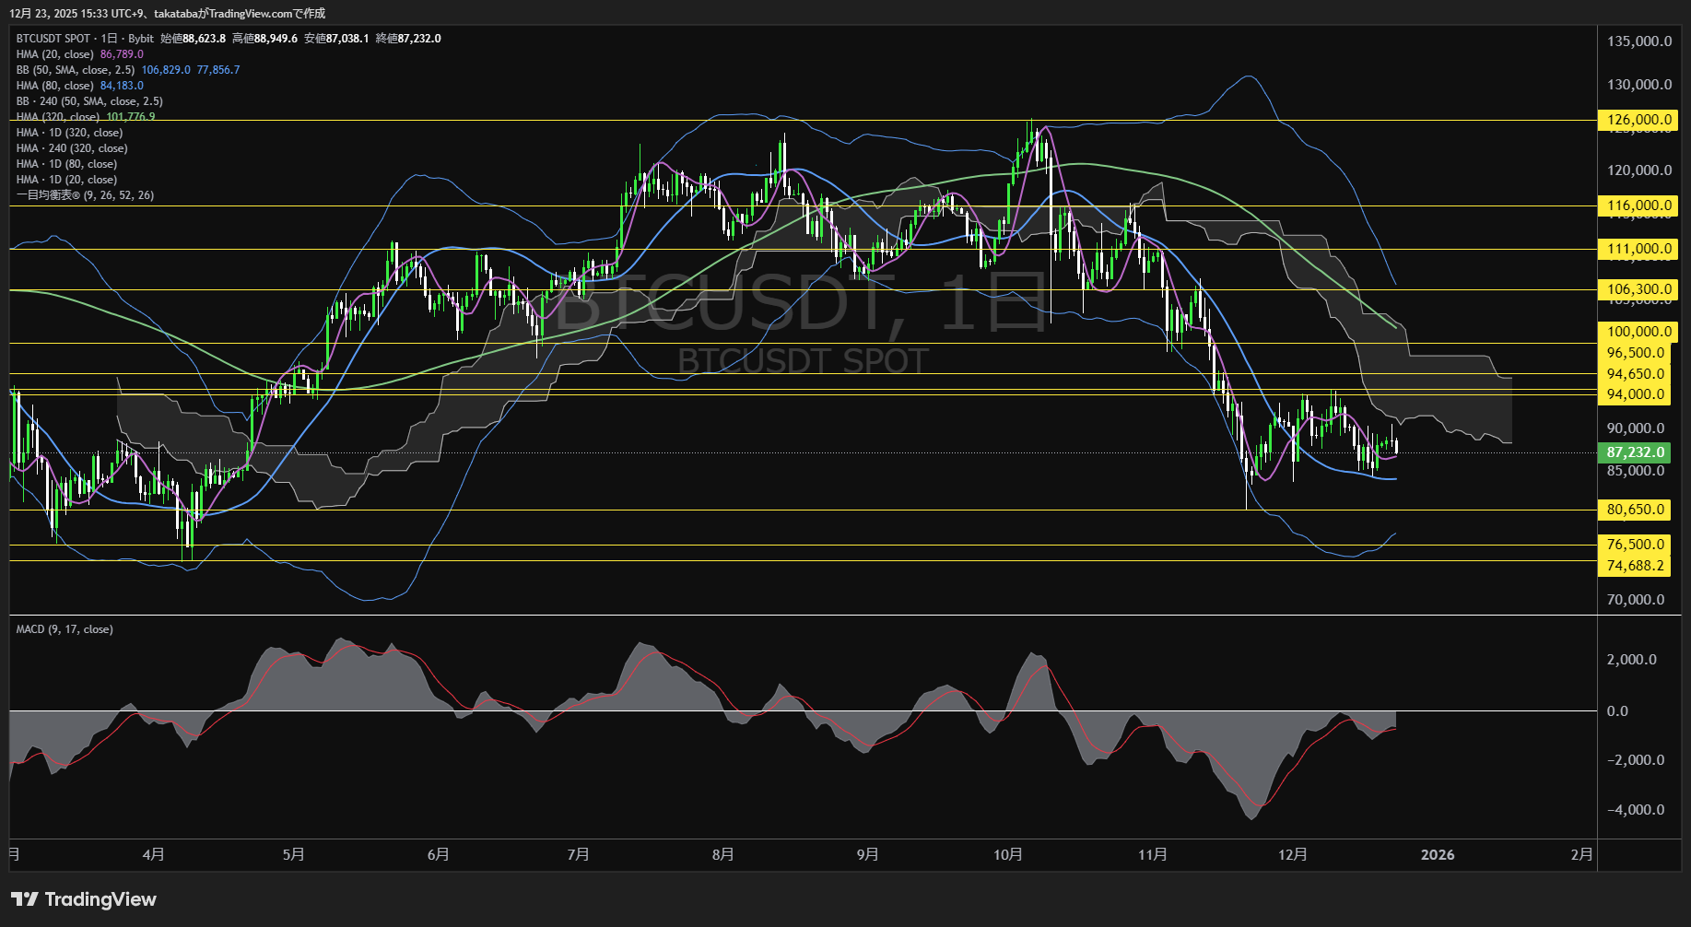The width and height of the screenshot is (1691, 927).
Task: Click the 116,000.0 horizontal line price label
Action: (1638, 206)
